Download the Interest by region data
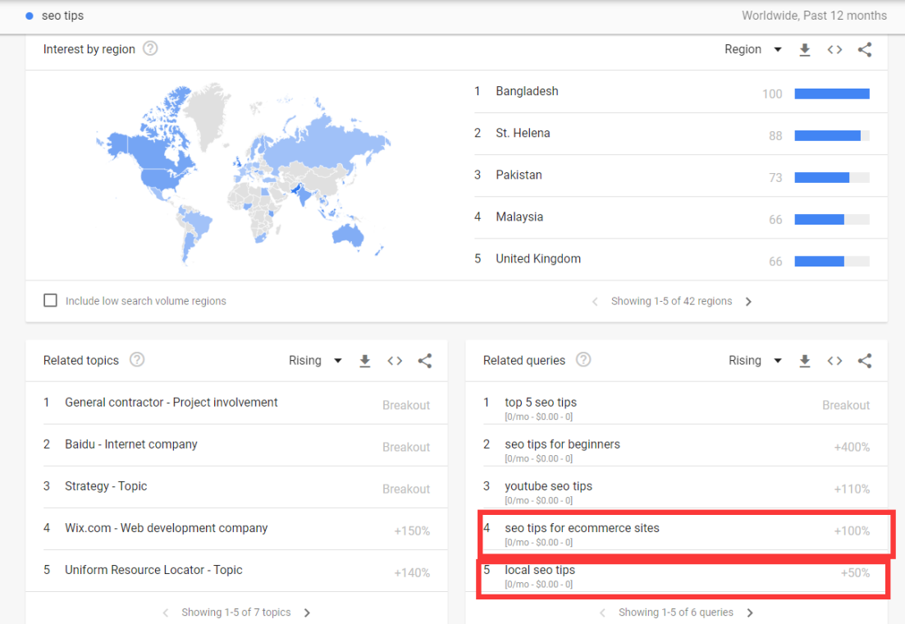The image size is (905, 624). (805, 50)
